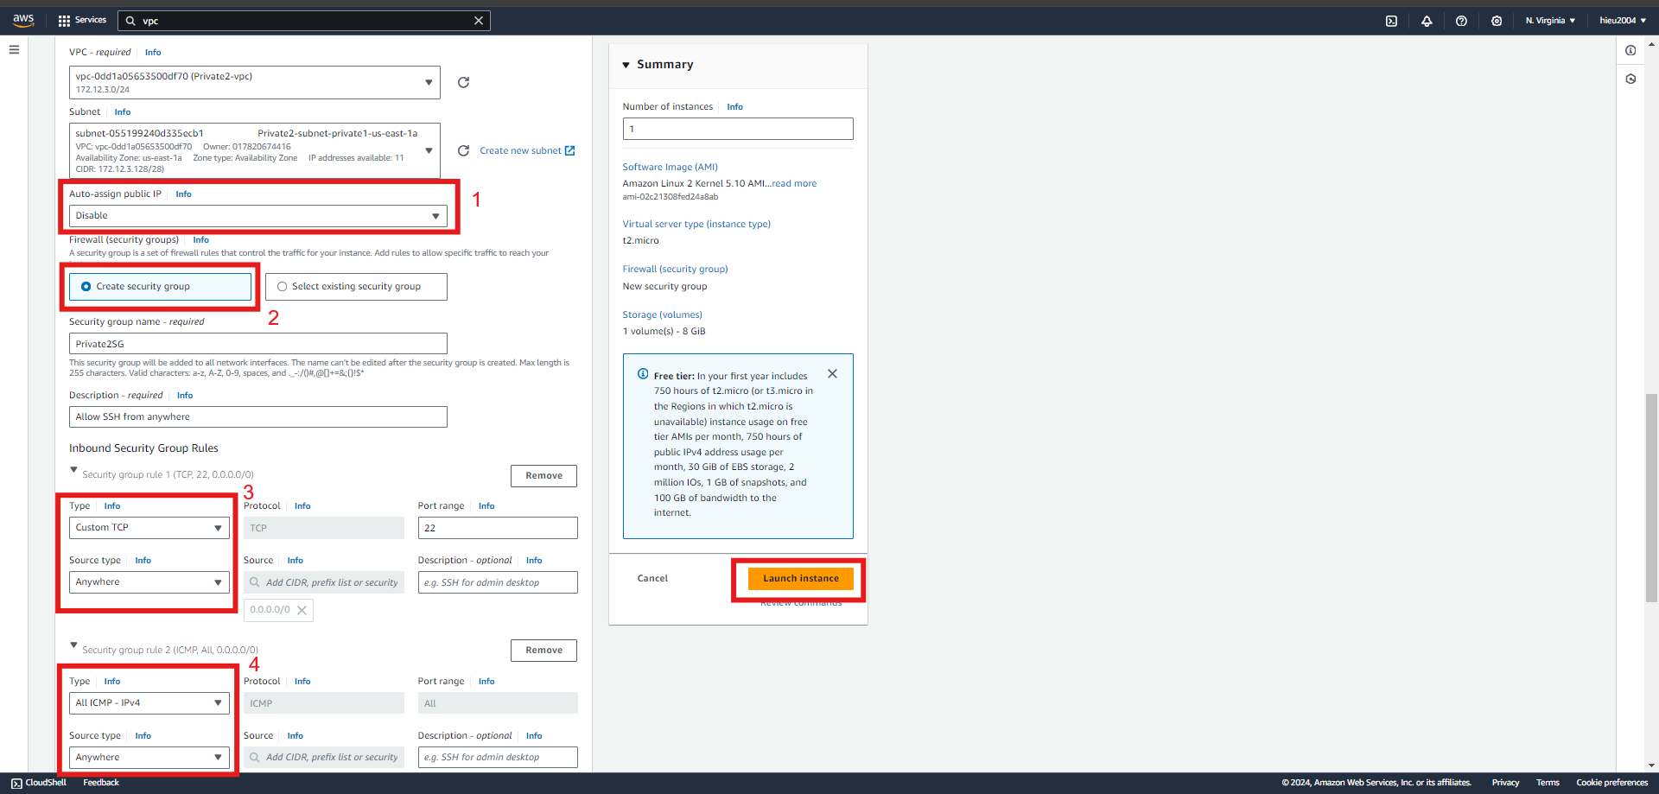Remove the 0.0.0.0/0 CIDR chip

coord(302,610)
